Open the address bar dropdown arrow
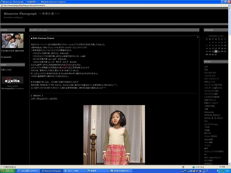This screenshot has width=231, height=173. 229,5
